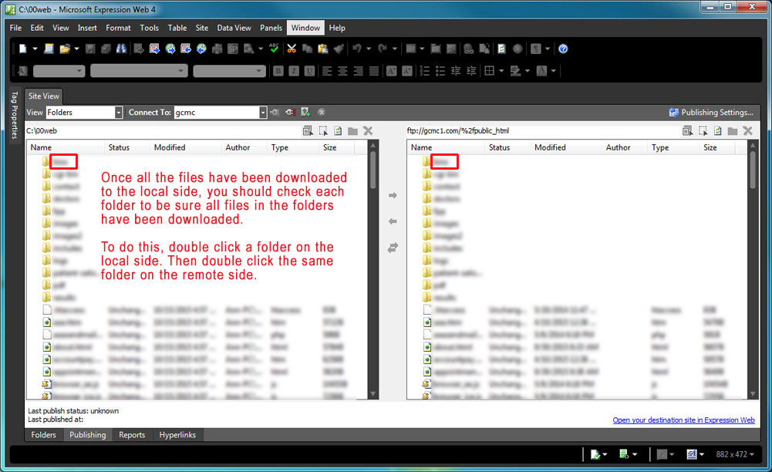
Task: Switch to the Hyperlinks tab
Action: coord(177,434)
